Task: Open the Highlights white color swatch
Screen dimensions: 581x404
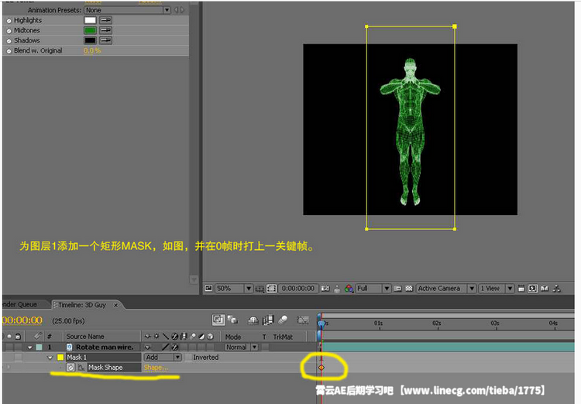Action: coord(90,20)
